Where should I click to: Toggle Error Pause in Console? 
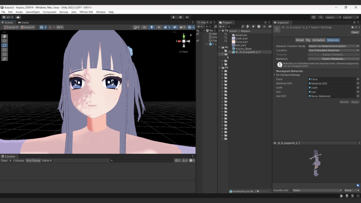click(x=33, y=161)
